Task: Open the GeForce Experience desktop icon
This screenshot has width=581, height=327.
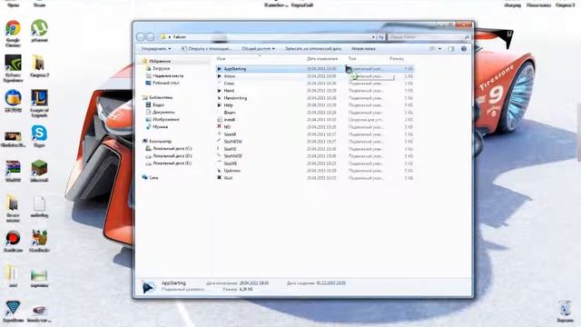Action: (x=13, y=67)
